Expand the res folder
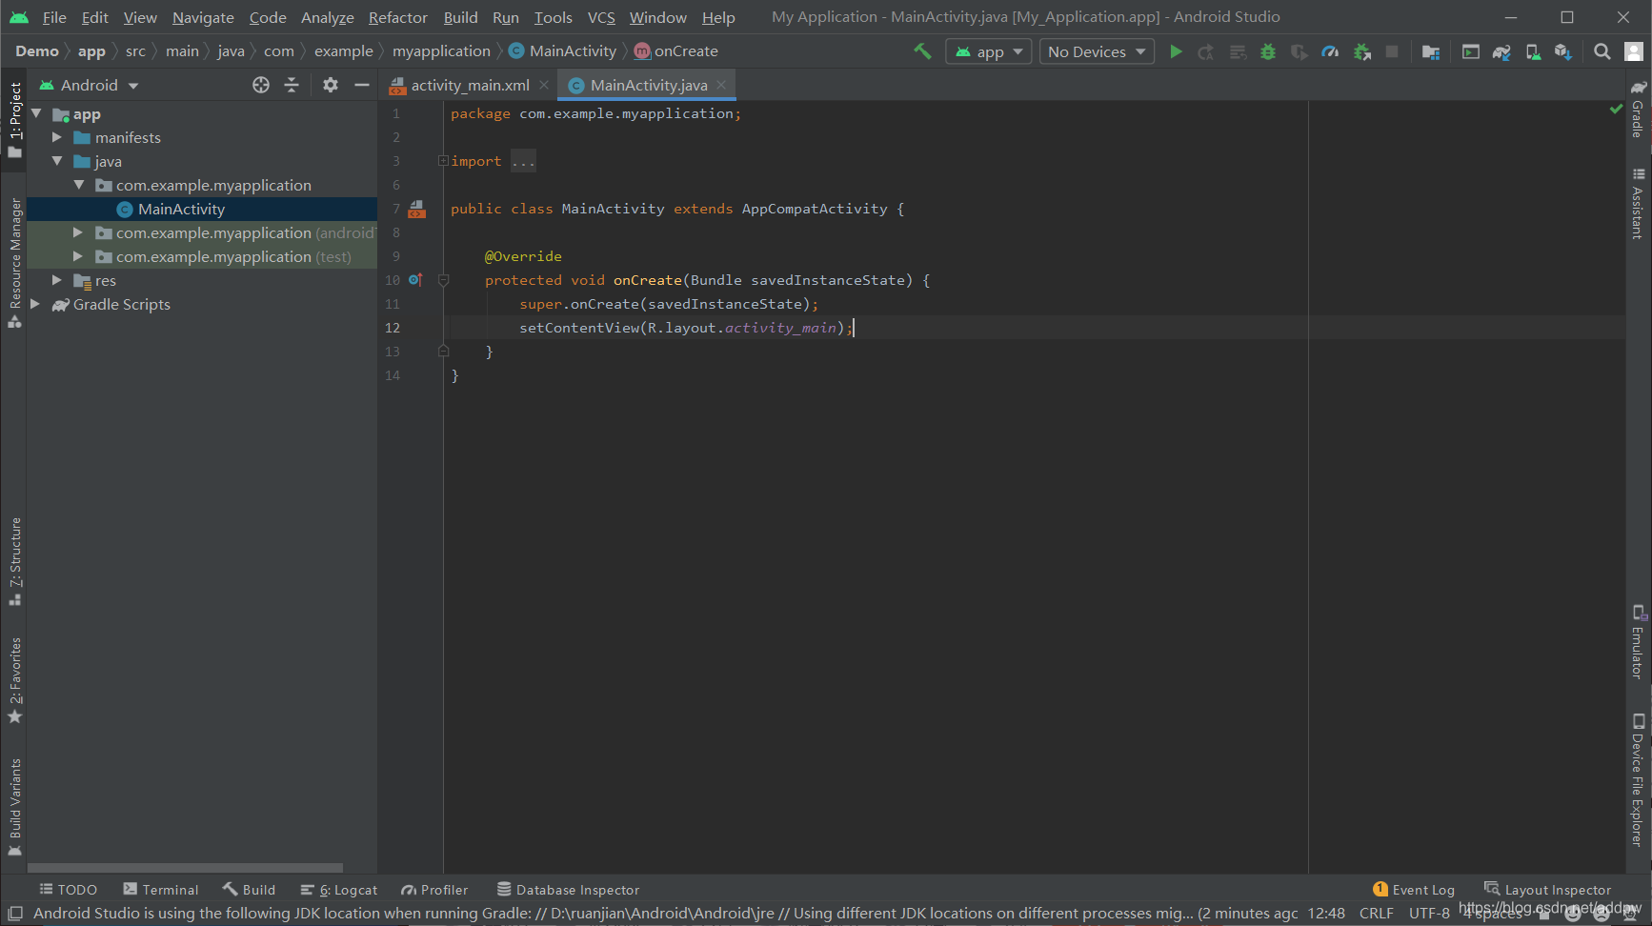 tap(57, 280)
